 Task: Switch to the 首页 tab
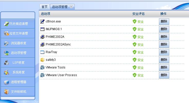point(45,7)
